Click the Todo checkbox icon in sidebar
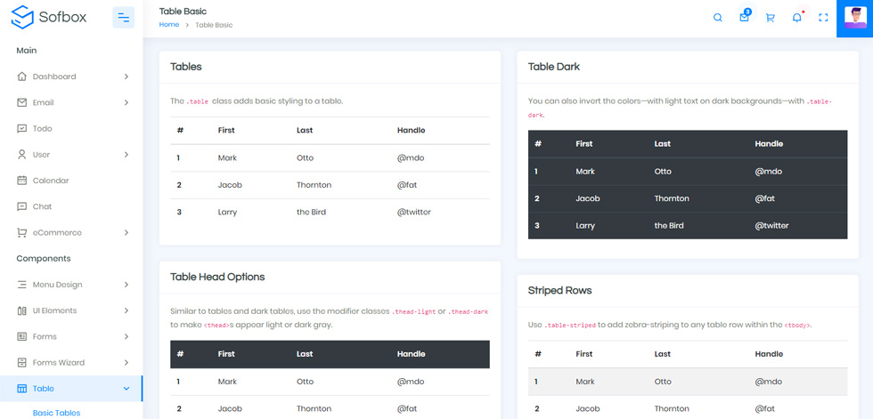 click(x=21, y=128)
